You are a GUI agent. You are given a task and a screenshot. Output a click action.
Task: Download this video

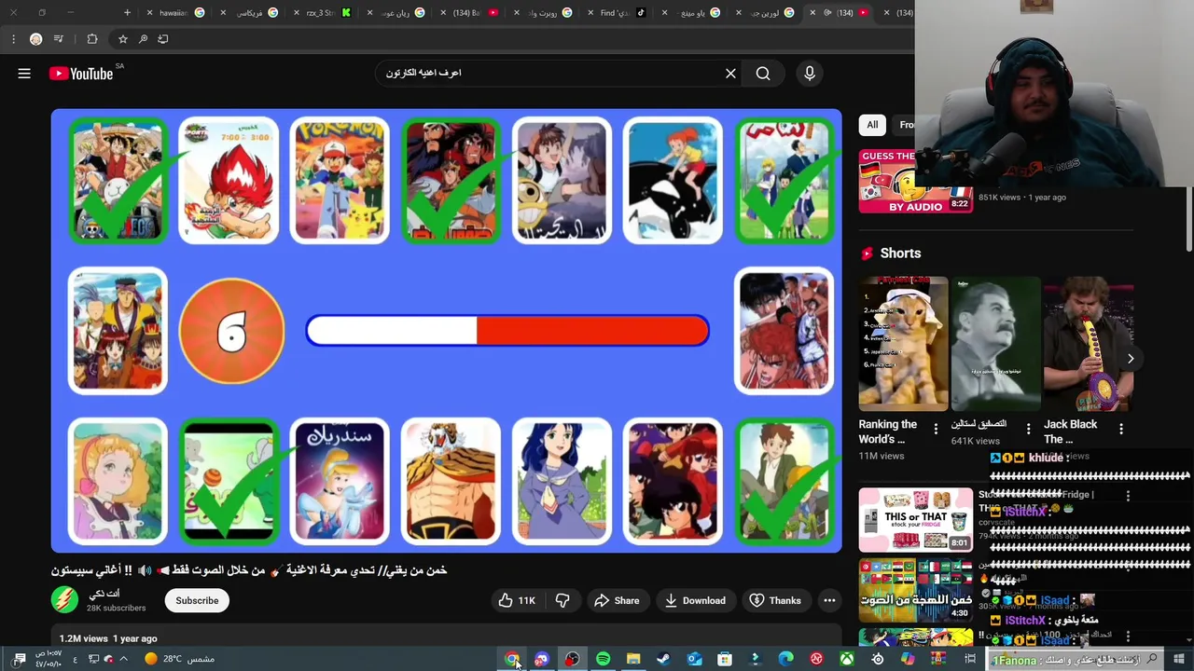coord(695,600)
